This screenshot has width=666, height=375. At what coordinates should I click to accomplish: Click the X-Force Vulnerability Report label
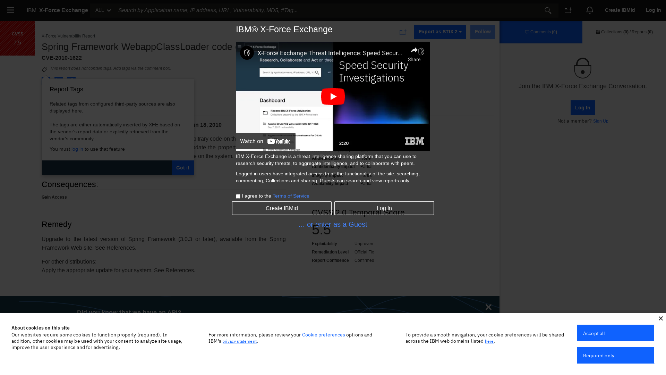68,36
